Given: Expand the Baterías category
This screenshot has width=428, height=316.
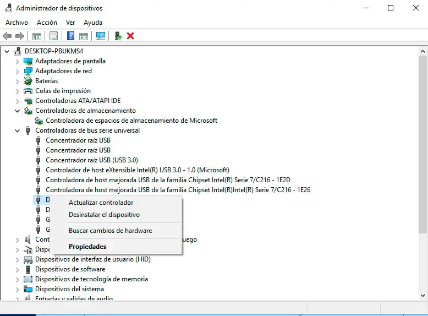Looking at the screenshot, I should (x=18, y=81).
